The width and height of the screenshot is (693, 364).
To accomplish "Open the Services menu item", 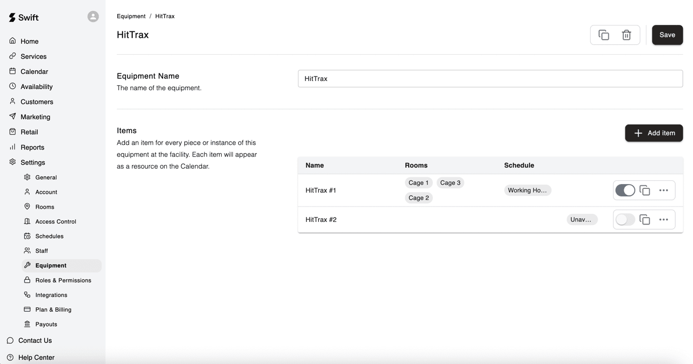I will (x=34, y=56).
